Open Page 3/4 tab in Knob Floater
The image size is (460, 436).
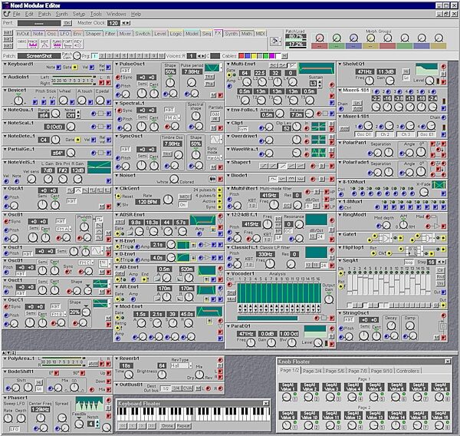click(312, 371)
